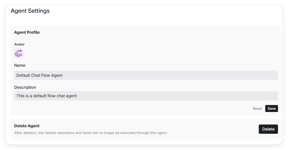Click the Avatar label
288x150 pixels.
click(x=19, y=44)
